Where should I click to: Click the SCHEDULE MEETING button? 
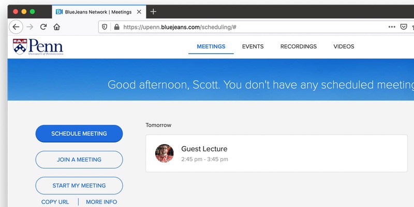point(79,134)
